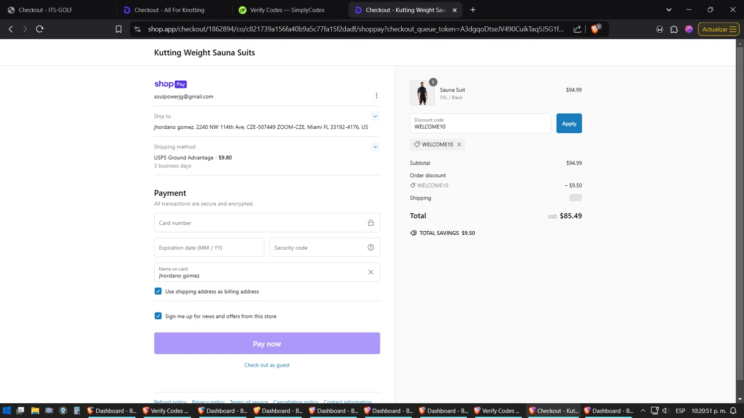The width and height of the screenshot is (744, 418).
Task: Uncheck Use shipping address as billing address
Action: [158, 291]
